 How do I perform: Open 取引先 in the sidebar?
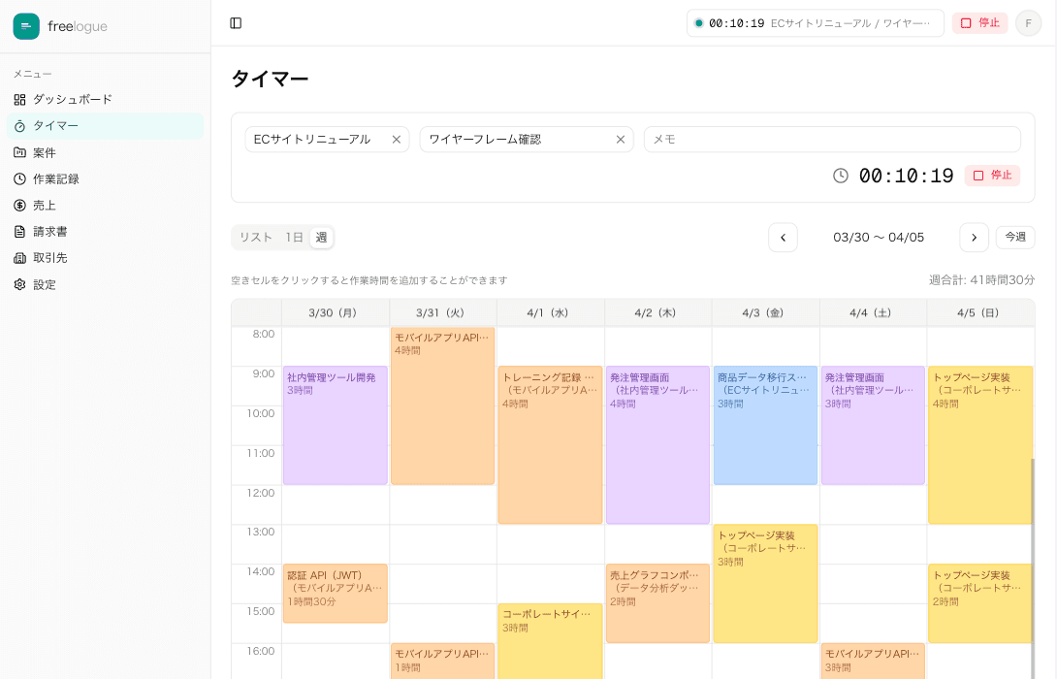pos(50,257)
